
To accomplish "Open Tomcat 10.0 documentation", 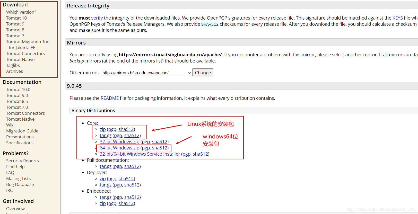I will [x=18, y=90].
